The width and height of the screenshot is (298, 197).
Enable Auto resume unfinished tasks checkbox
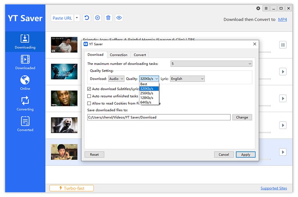89,96
